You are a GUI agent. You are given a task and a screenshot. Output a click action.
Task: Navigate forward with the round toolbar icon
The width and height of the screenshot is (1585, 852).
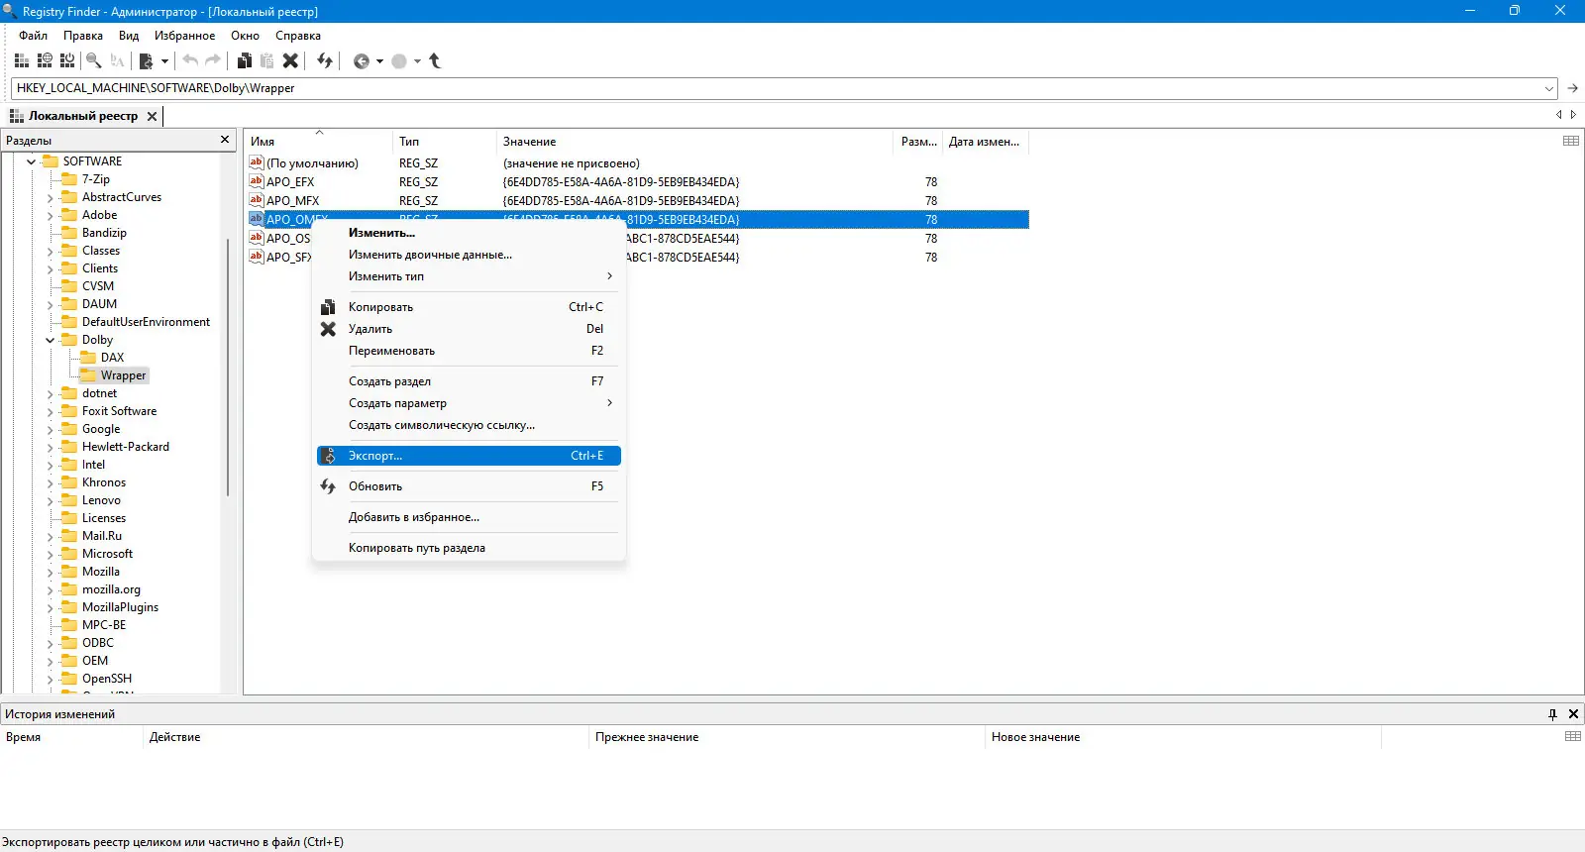pos(399,61)
